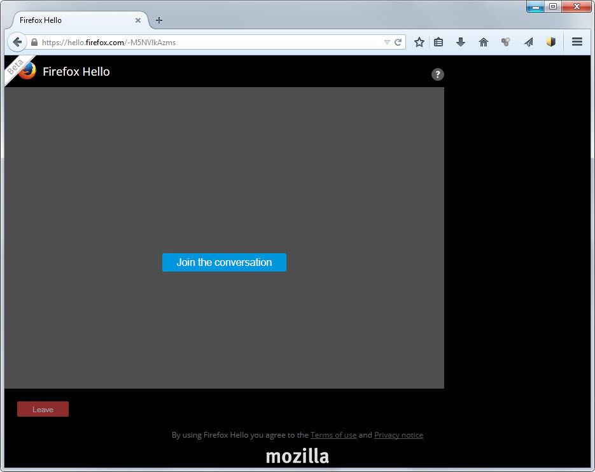Open the URL history dropdown arrow
Image resolution: width=595 pixels, height=472 pixels.
coord(387,42)
